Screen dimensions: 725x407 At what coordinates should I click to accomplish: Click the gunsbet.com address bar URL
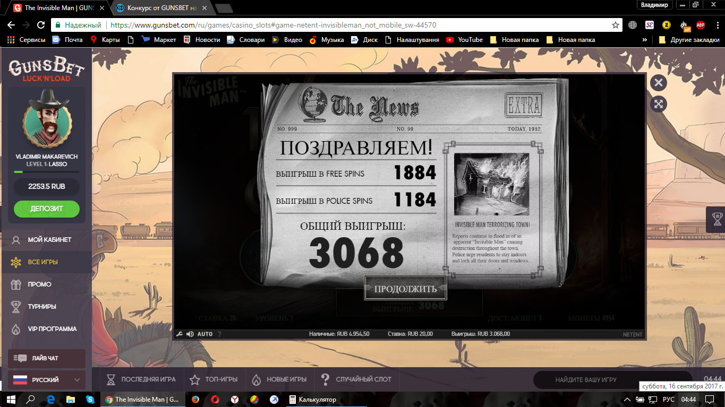pos(274,25)
